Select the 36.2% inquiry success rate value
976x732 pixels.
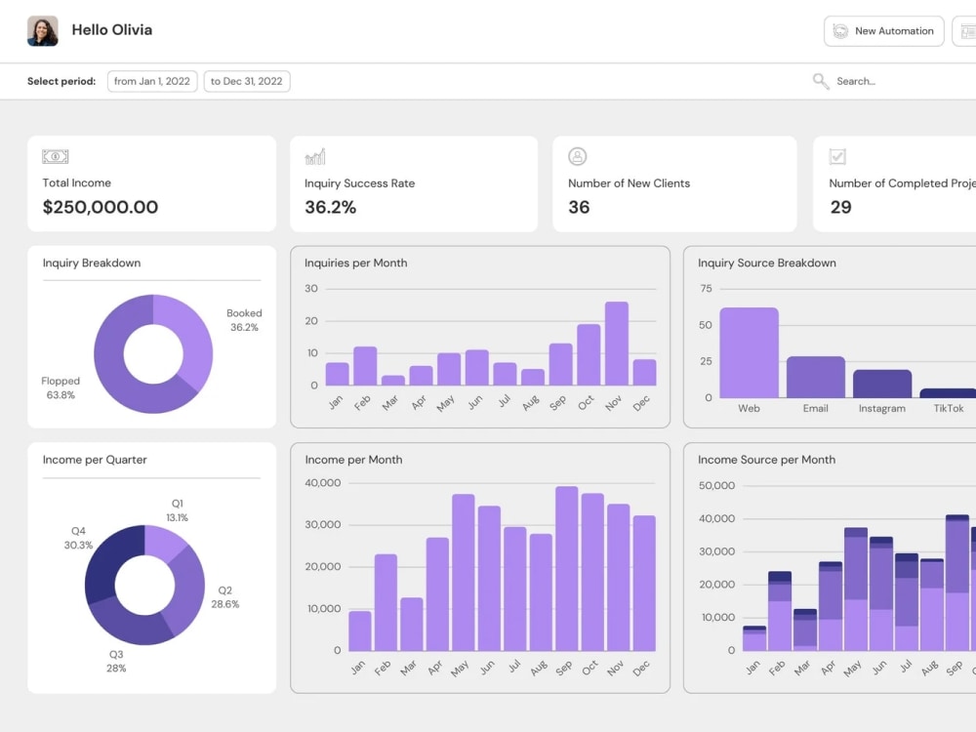(330, 207)
